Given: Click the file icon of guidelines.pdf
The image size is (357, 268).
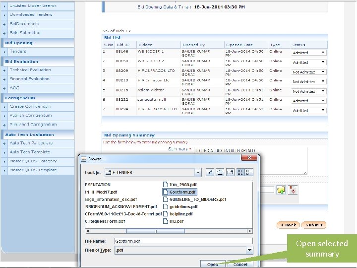Looking at the screenshot, I should 166,206.
